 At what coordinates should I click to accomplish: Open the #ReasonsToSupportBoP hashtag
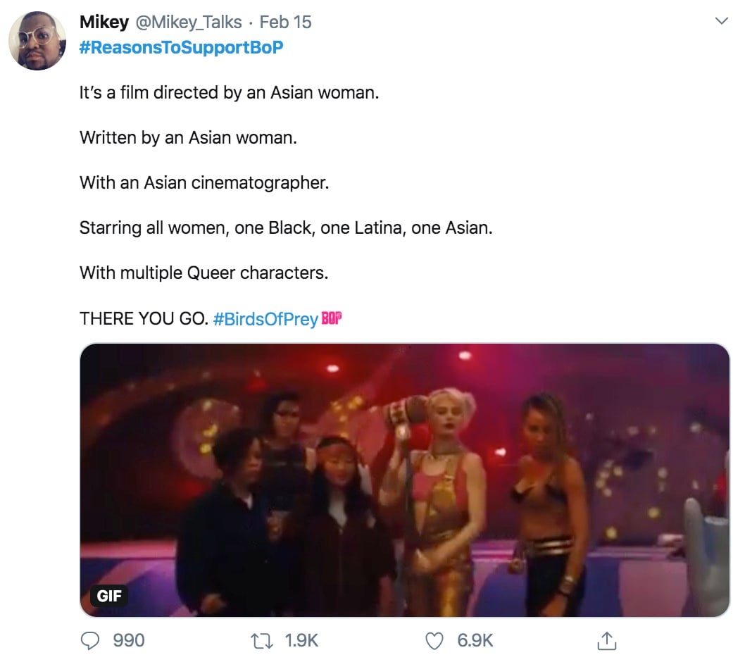click(182, 47)
